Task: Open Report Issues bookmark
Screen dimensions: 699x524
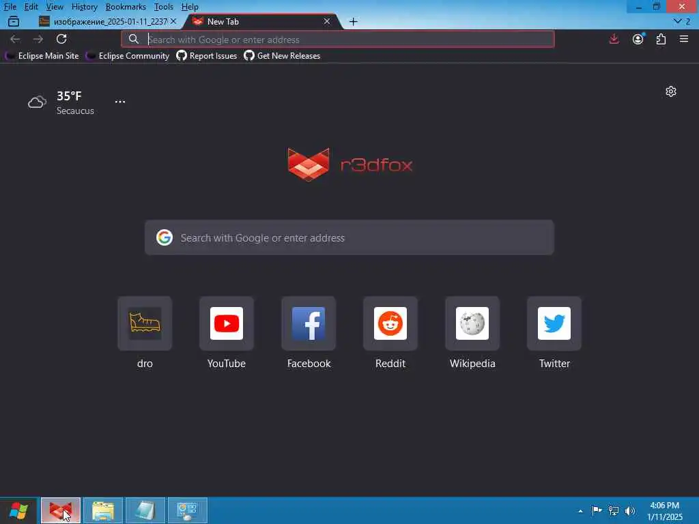Action: (x=207, y=56)
